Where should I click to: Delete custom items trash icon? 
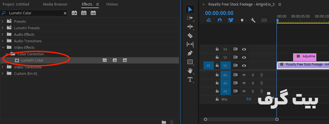[172, 122]
